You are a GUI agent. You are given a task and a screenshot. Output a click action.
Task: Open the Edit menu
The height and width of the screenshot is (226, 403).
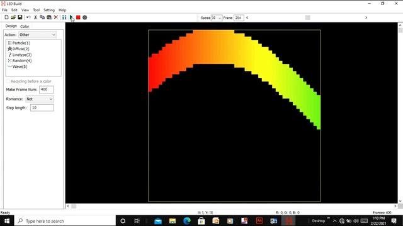point(14,10)
